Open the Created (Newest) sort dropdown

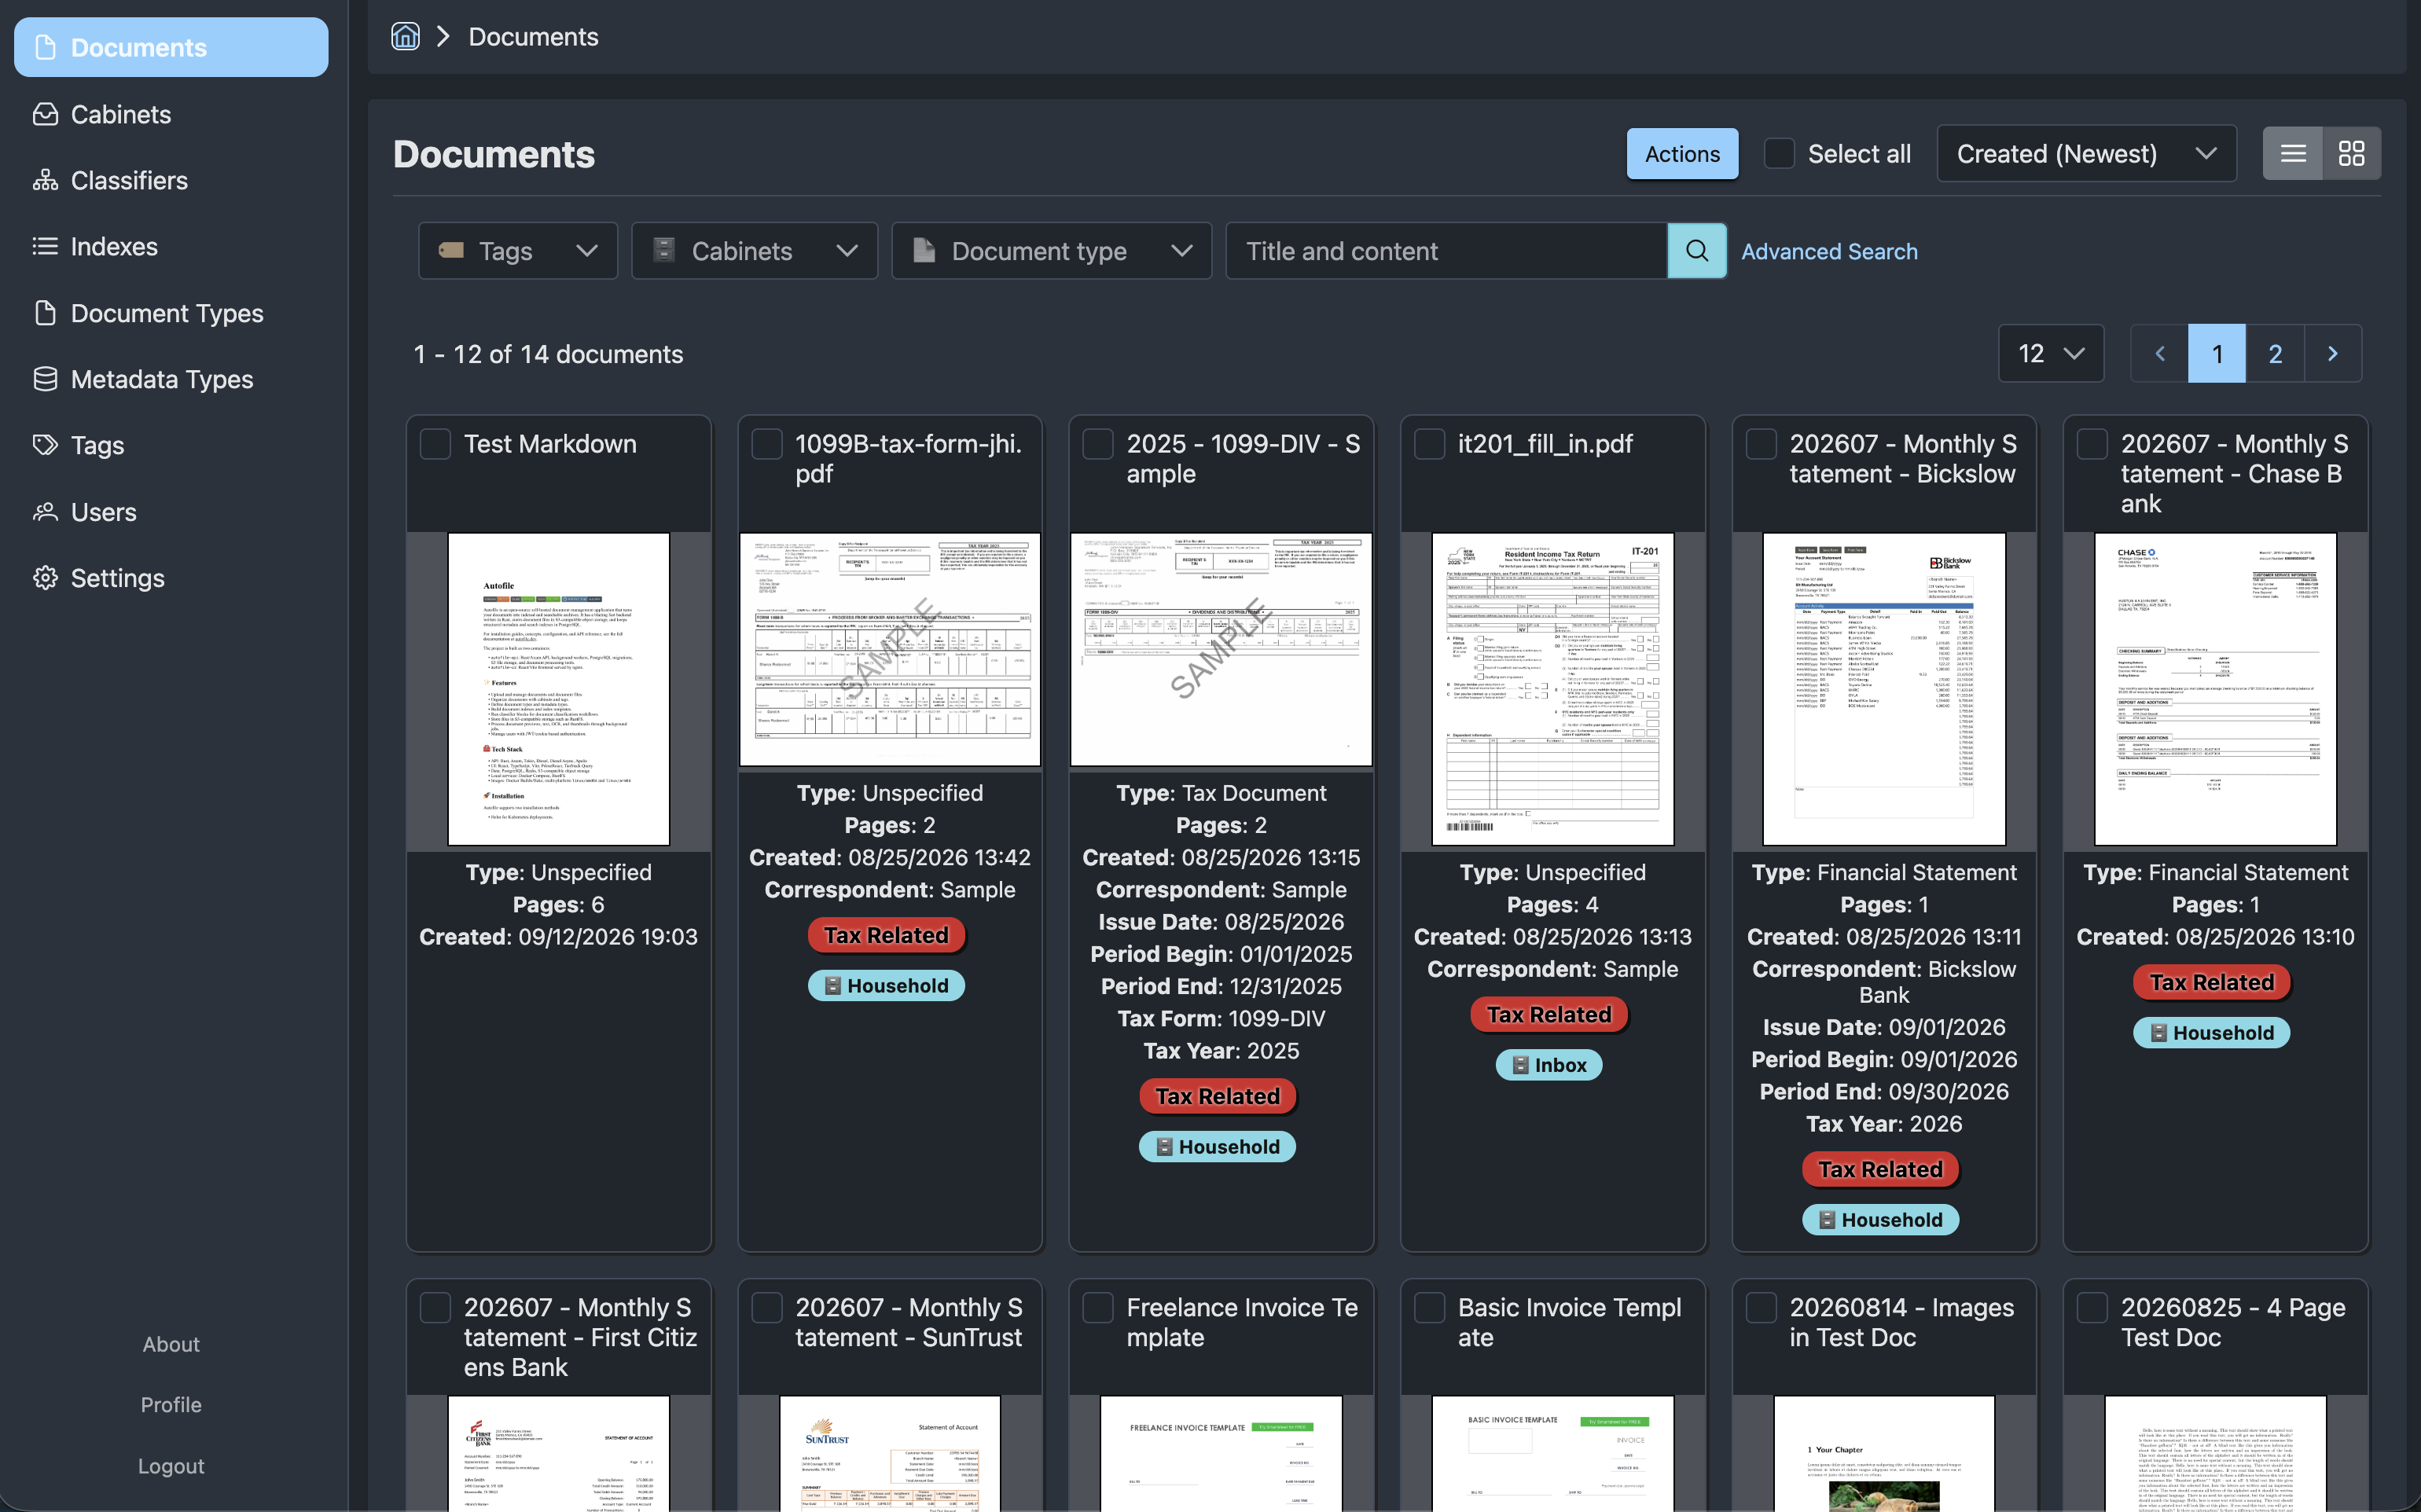point(2087,153)
